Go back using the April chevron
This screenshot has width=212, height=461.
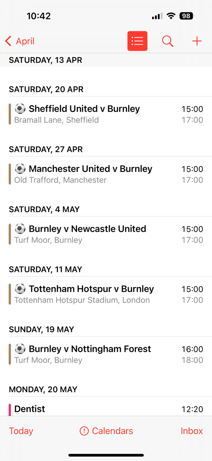(x=20, y=41)
